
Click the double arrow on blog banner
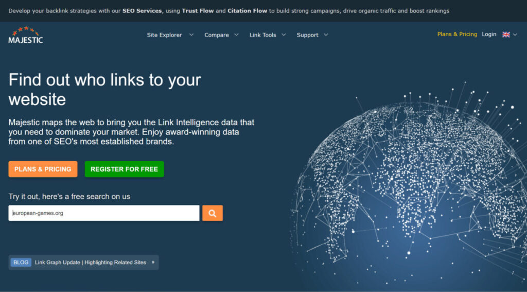tap(153, 263)
